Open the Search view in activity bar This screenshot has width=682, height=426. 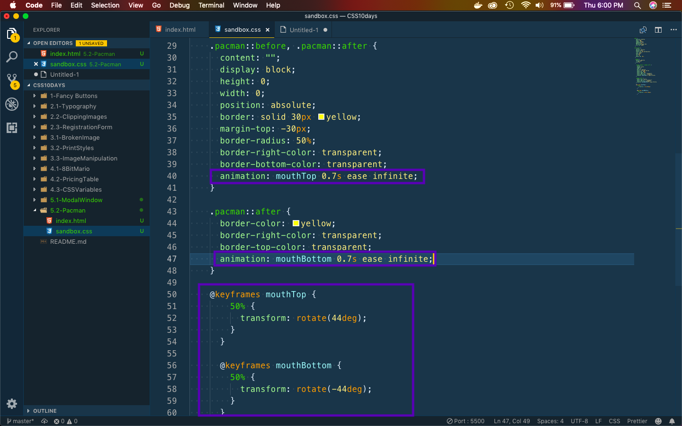12,57
